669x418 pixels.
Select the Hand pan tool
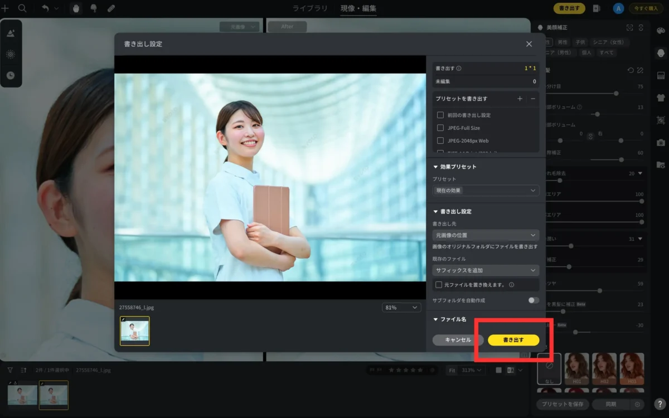click(x=76, y=8)
